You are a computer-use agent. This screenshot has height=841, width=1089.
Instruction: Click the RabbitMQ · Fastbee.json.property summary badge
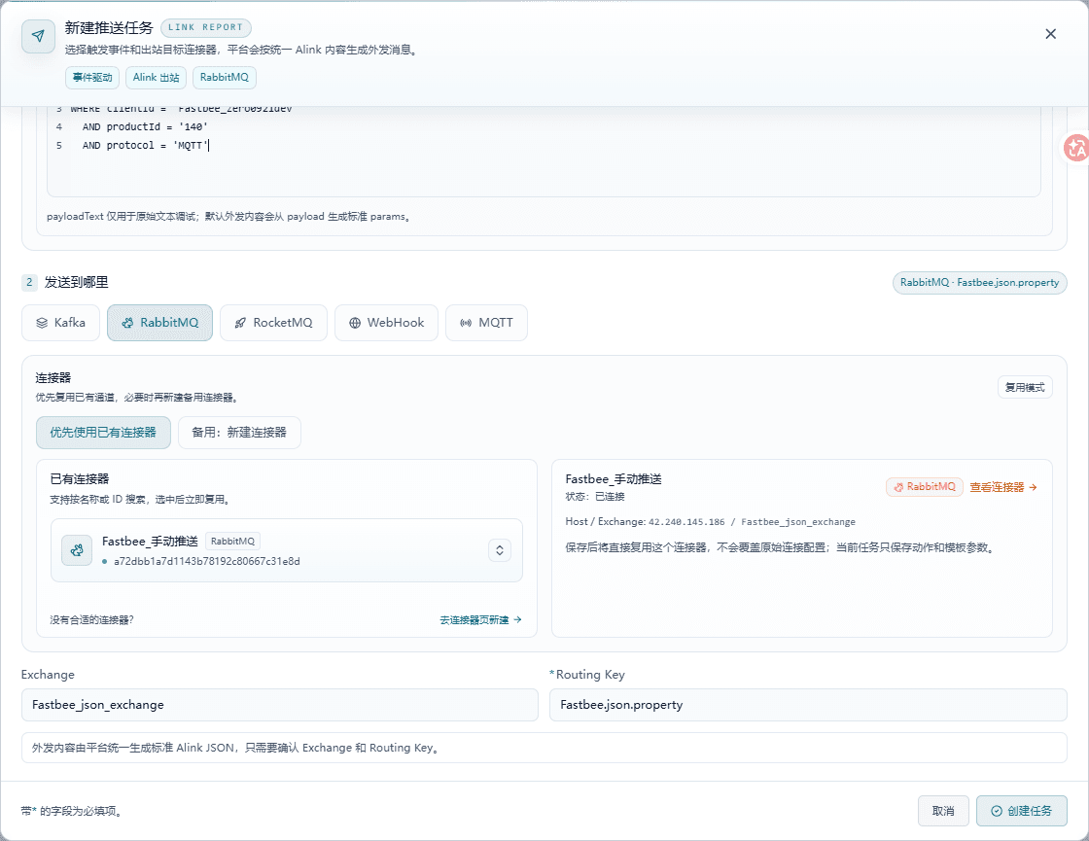pos(979,283)
